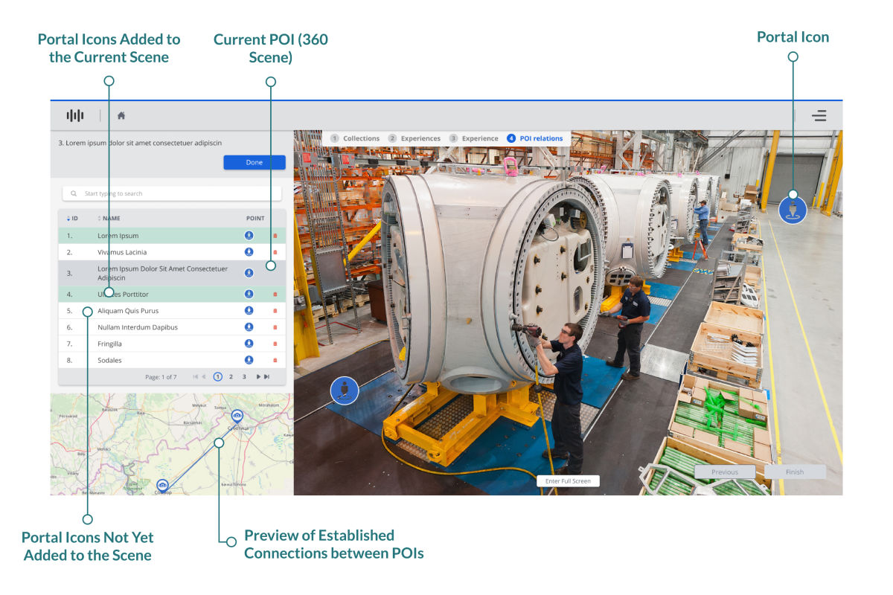Delete the Vivamus Lacinia entry

coord(275,253)
